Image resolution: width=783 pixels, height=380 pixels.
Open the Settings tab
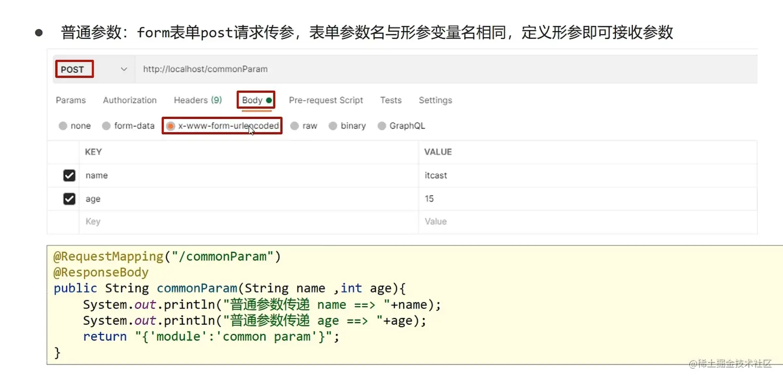[x=436, y=100]
